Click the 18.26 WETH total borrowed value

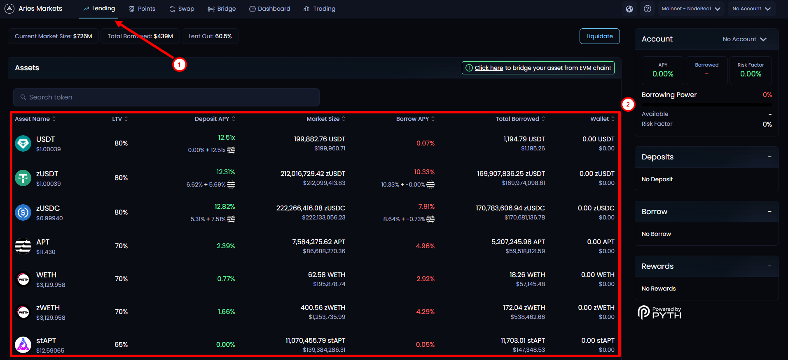527,275
